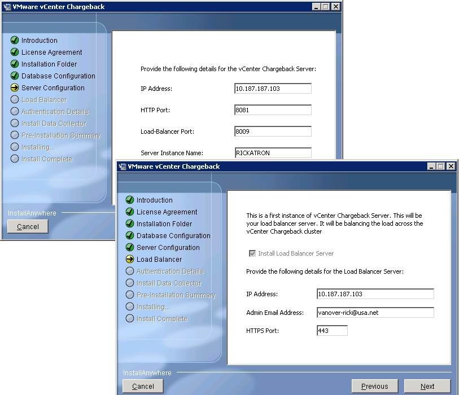The width and height of the screenshot is (459, 395).
Task: Click the server IP Address field in back window
Action: pyautogui.click(x=272, y=89)
